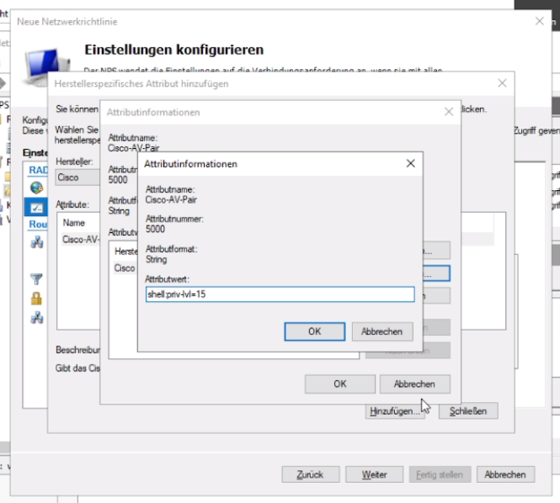Select the network icon below the Rou heading
The width and height of the screenshot is (560, 503).
36,242
